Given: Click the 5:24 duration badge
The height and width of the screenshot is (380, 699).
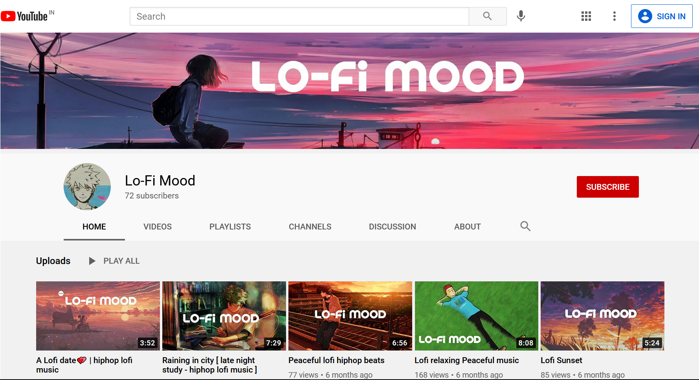Looking at the screenshot, I should click(x=652, y=343).
